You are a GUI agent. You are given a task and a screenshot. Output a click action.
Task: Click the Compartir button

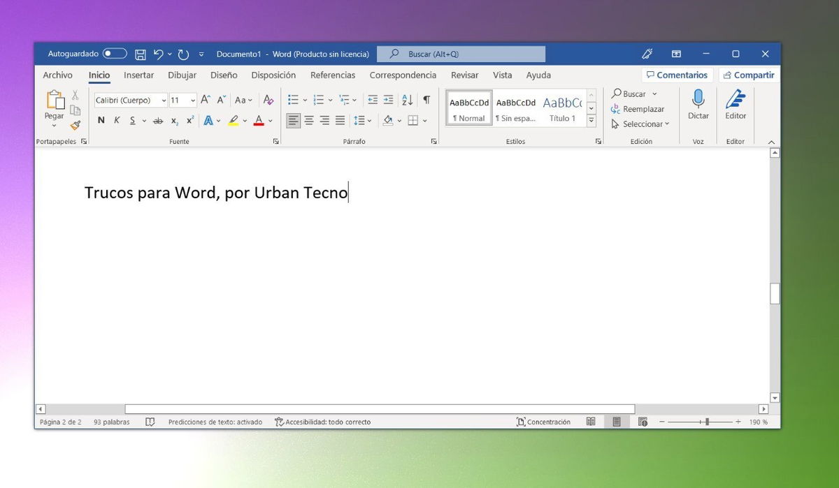click(x=749, y=75)
